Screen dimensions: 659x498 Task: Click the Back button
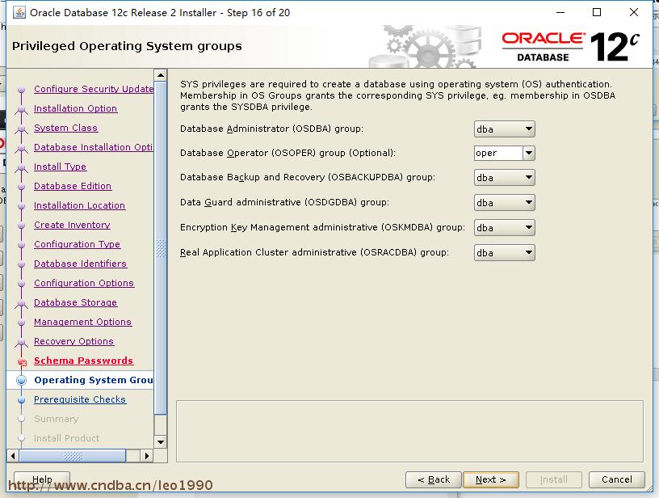tap(434, 479)
